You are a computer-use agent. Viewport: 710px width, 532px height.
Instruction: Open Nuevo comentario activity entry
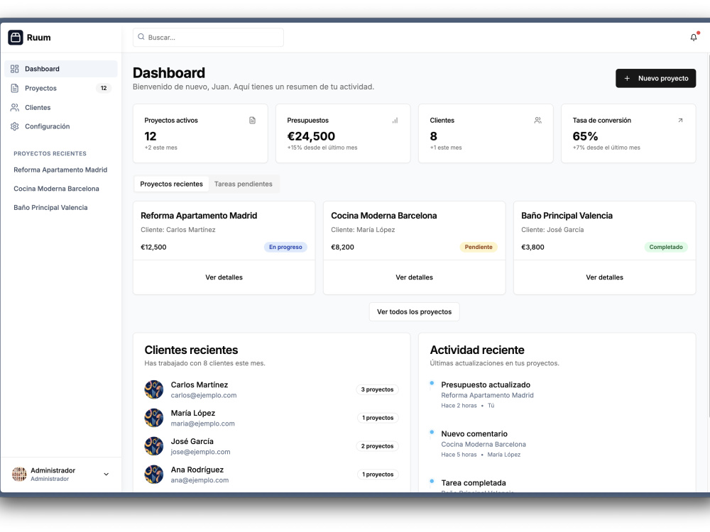[x=474, y=434]
